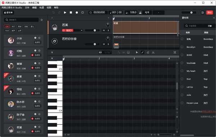
Task: Select singer 陈水若's avatar thumbnail
Action: pos(11,104)
